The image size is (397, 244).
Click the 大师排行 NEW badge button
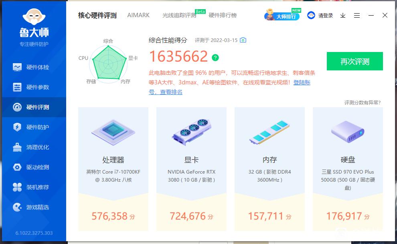point(283,15)
